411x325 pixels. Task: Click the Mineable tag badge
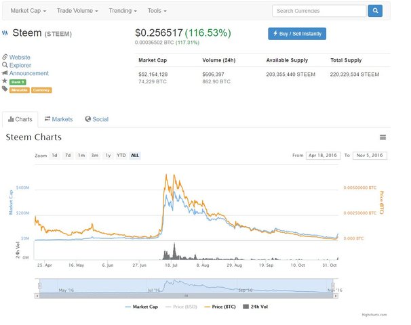point(20,90)
